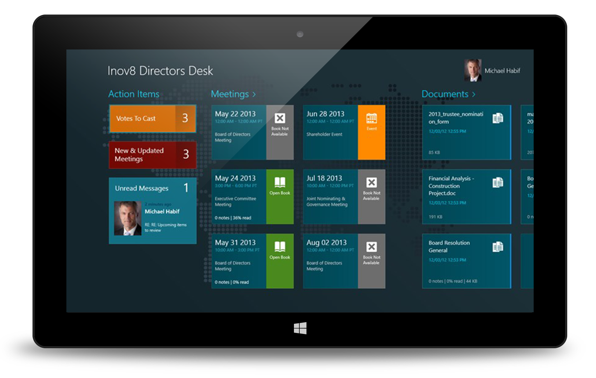Click the 85 KB file size
This screenshot has width=596, height=378.
pos(434,152)
